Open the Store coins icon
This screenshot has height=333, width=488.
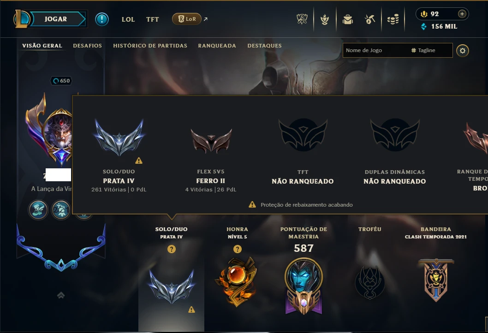[393, 19]
